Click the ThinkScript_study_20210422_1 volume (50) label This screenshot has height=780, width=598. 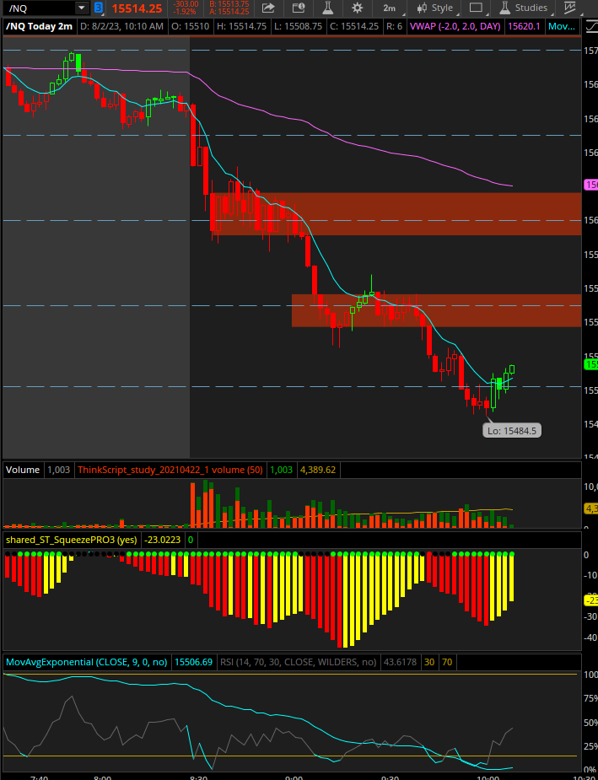(x=170, y=470)
